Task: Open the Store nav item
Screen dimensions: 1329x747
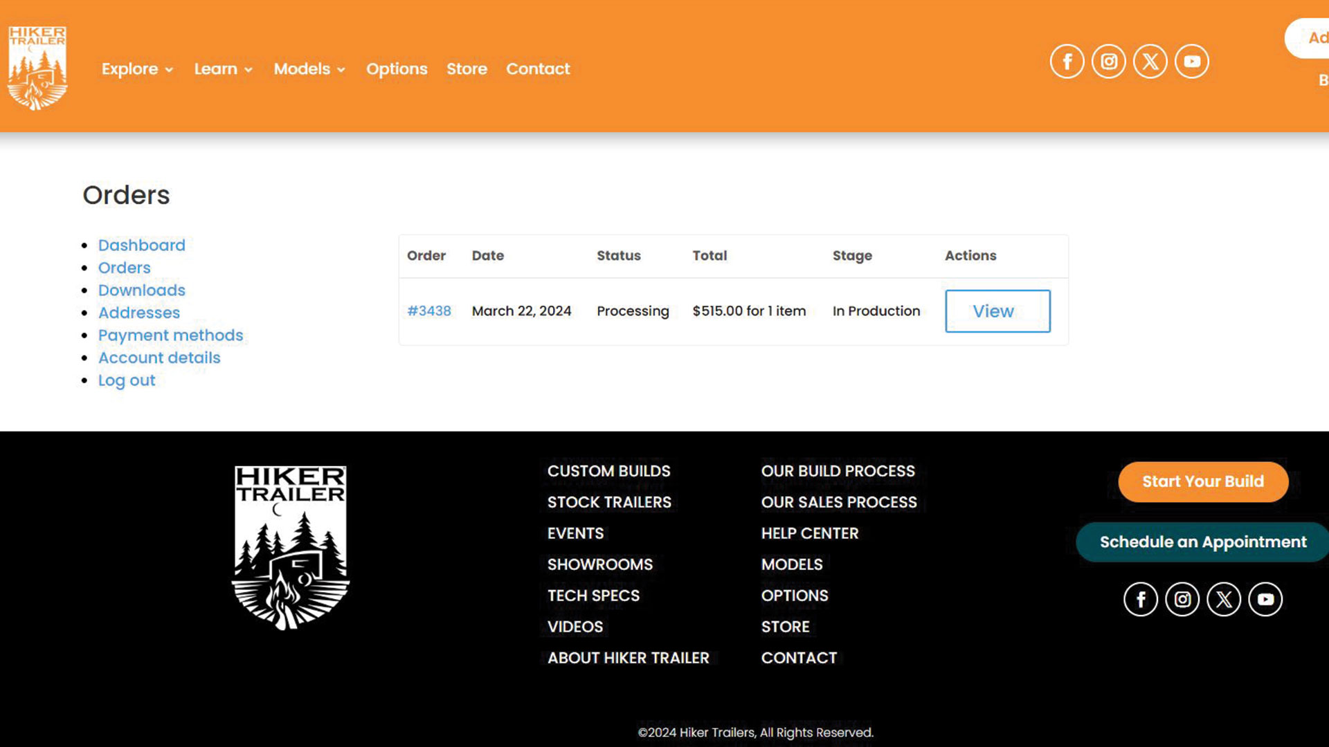Action: 467,69
